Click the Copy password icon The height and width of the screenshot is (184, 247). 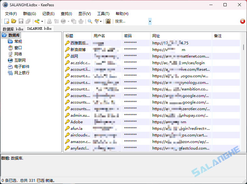(56, 21)
